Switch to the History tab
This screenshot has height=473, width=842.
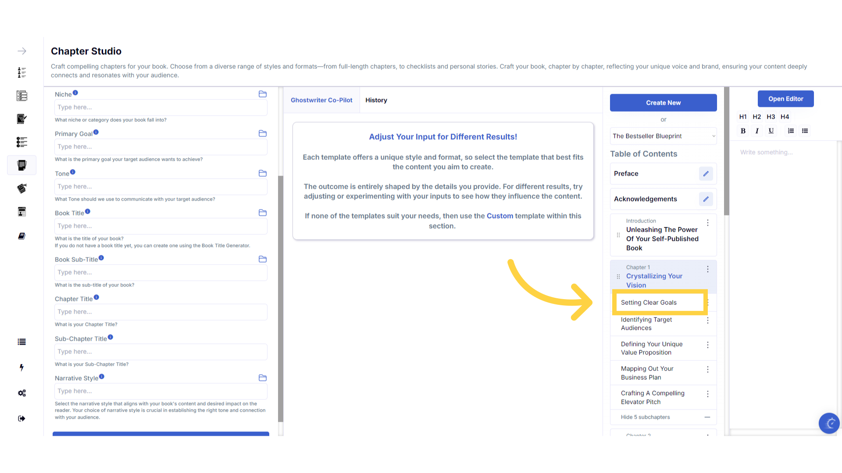point(376,100)
